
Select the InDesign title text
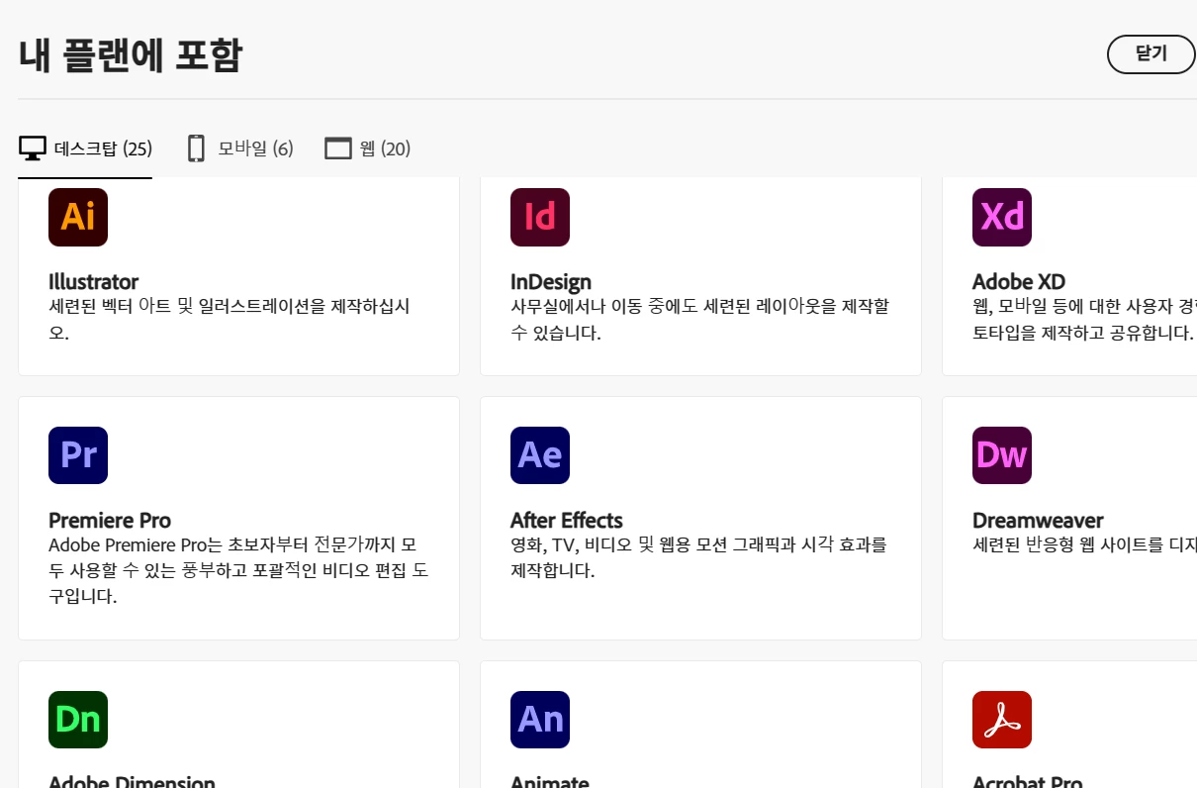(x=551, y=281)
